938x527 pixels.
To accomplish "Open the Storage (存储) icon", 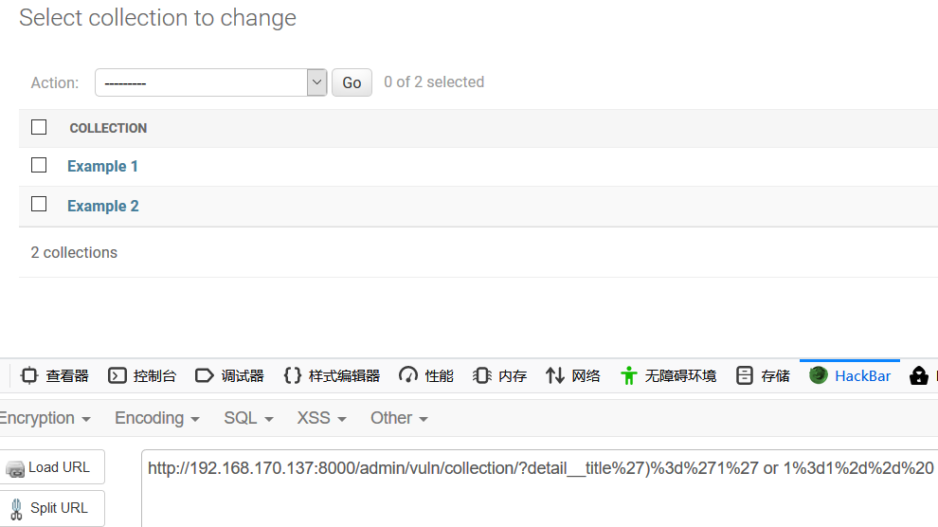I will click(x=744, y=375).
